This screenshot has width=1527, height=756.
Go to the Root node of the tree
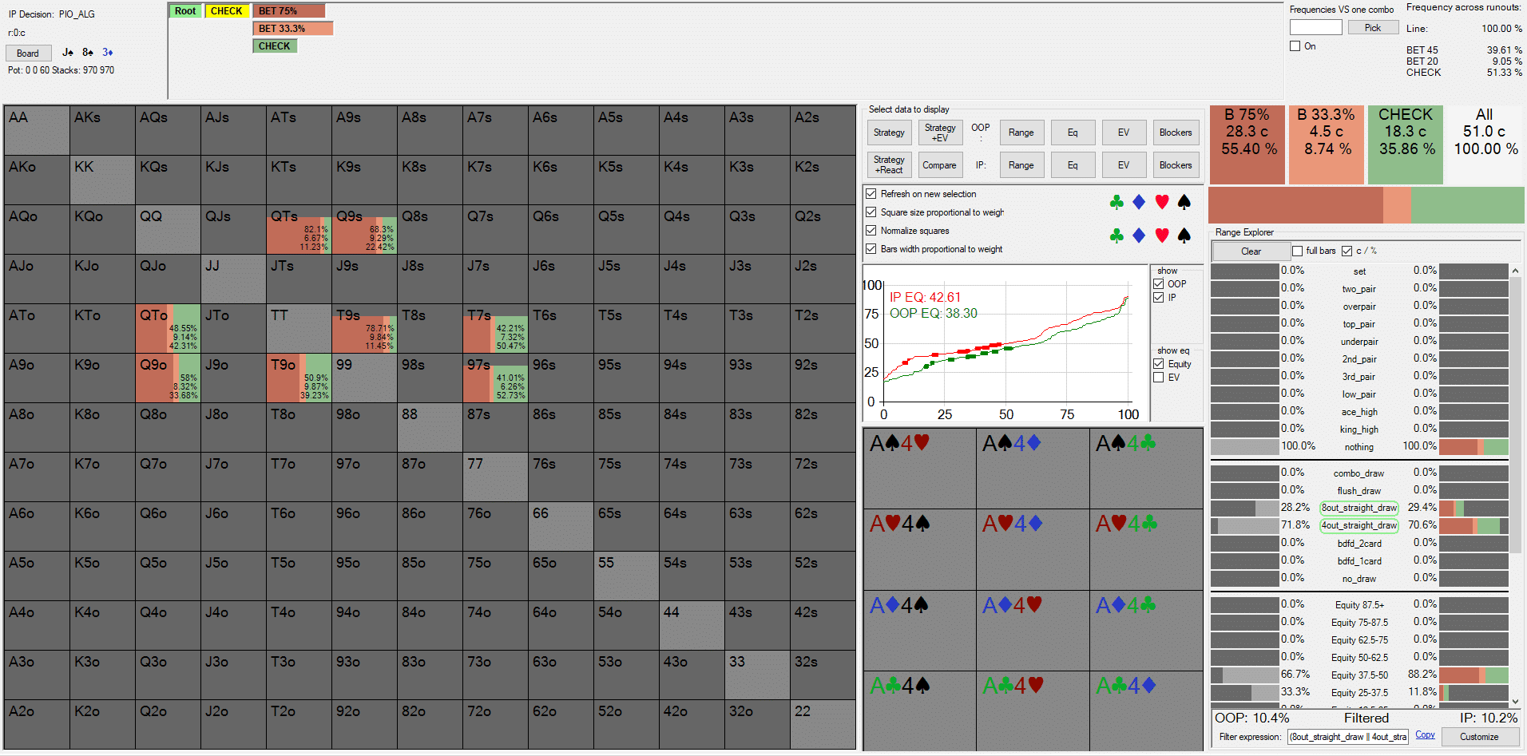coord(185,11)
